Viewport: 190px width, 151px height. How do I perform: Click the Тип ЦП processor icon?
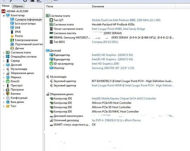pyautogui.click(x=51, y=20)
